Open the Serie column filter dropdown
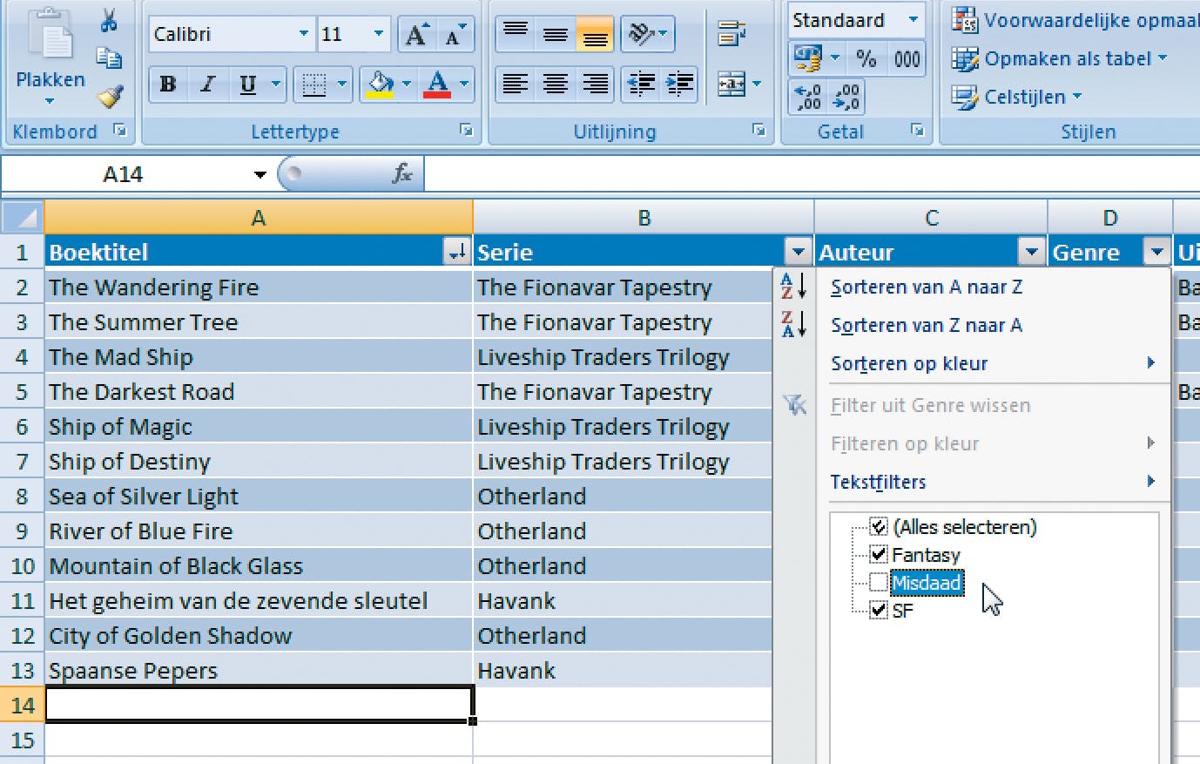This screenshot has width=1200, height=764. tap(799, 253)
